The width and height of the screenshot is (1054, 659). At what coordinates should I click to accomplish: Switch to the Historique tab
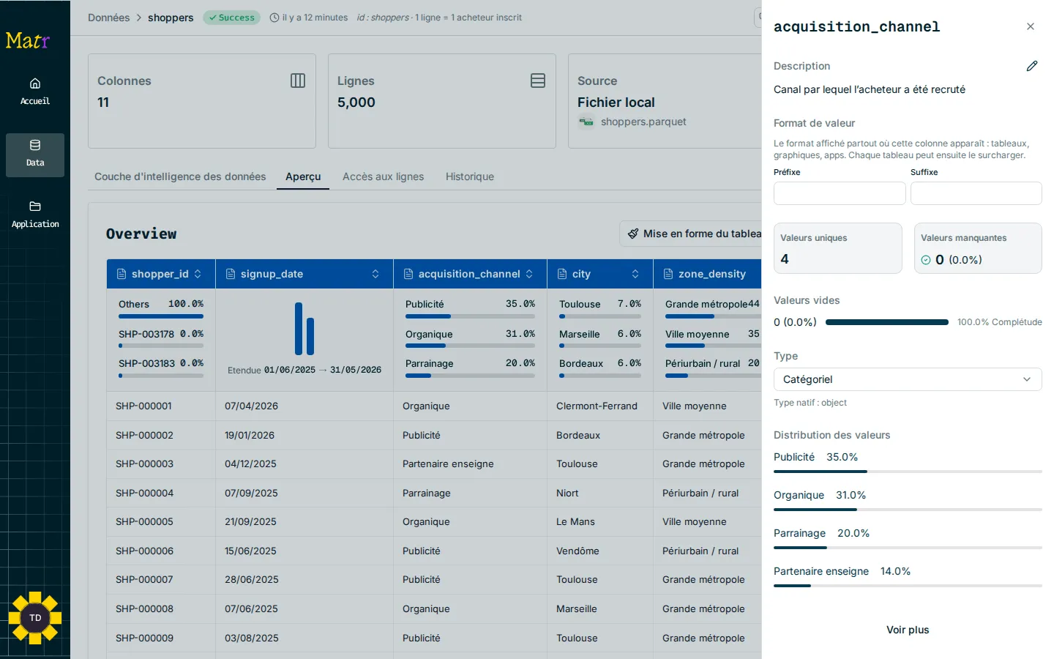pos(470,176)
